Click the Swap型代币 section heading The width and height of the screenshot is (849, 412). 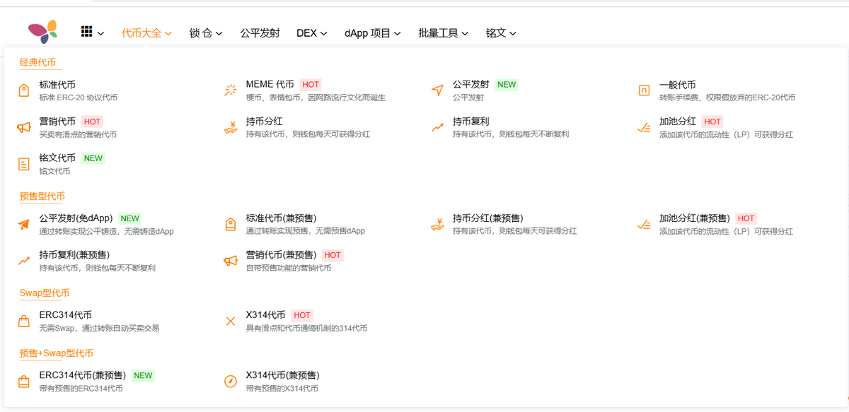45,293
